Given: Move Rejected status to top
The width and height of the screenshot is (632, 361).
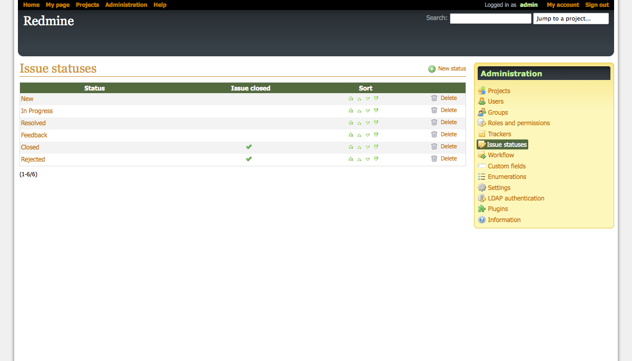Looking at the screenshot, I should 351,159.
